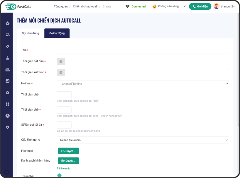Open the company/organization sidebar icon
Viewport: 240px width, 178px height.
coord(7,69)
